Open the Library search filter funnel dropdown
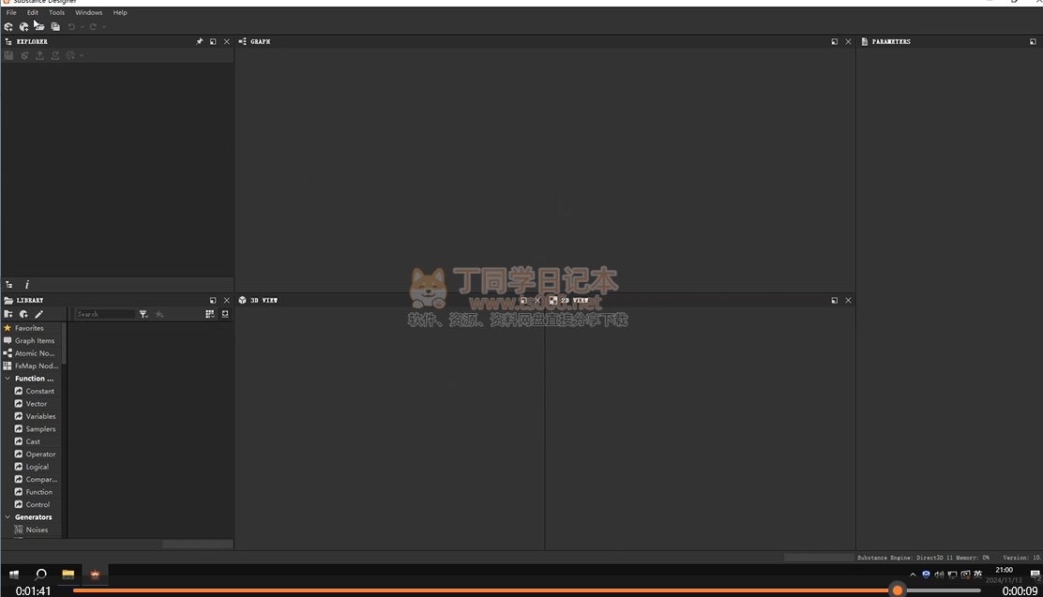1043x597 pixels. (x=144, y=314)
